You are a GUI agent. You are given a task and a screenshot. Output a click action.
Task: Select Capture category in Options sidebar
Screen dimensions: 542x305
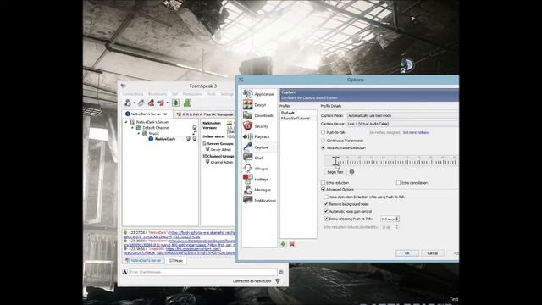coord(259,147)
